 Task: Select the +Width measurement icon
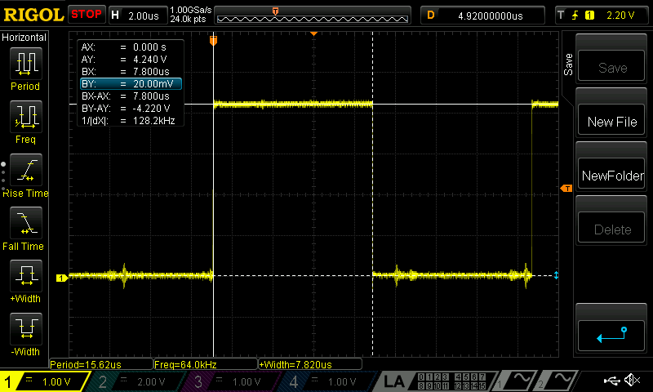[x=25, y=277]
